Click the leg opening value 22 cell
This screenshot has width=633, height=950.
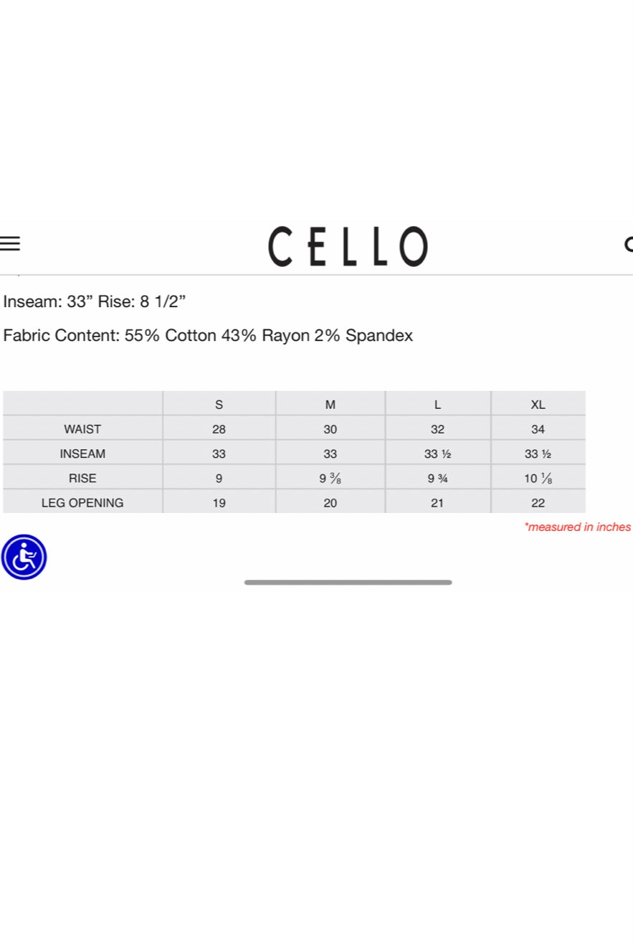click(x=538, y=503)
